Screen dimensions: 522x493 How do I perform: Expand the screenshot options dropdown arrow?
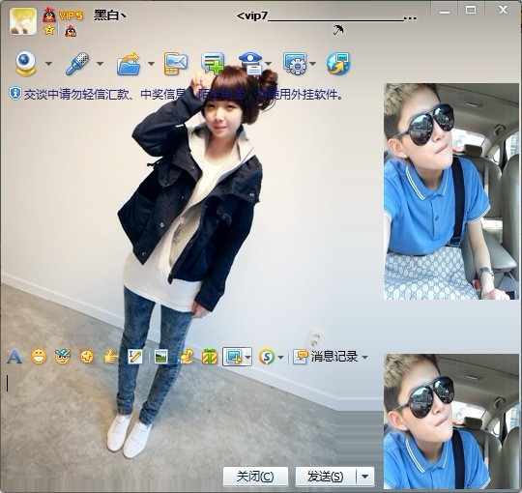click(247, 357)
